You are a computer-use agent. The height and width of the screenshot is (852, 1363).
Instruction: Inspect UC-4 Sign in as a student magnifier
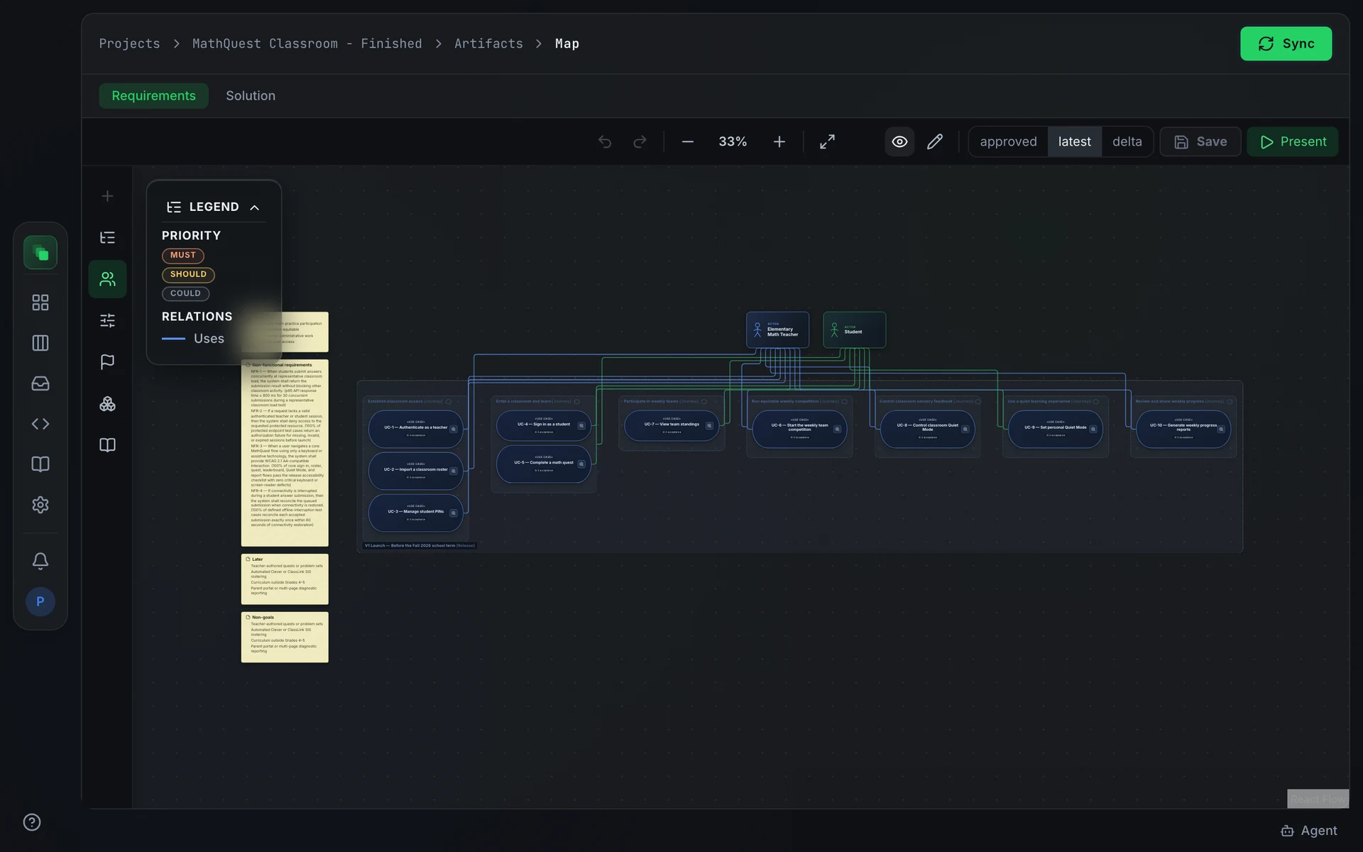(x=581, y=426)
